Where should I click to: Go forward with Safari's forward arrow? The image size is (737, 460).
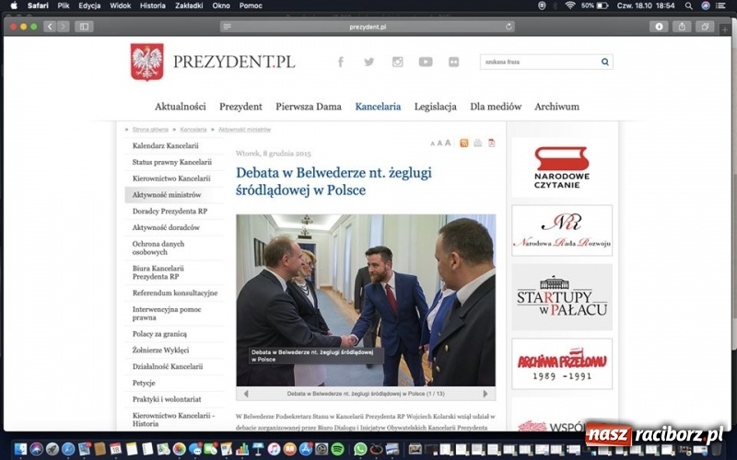[63, 27]
